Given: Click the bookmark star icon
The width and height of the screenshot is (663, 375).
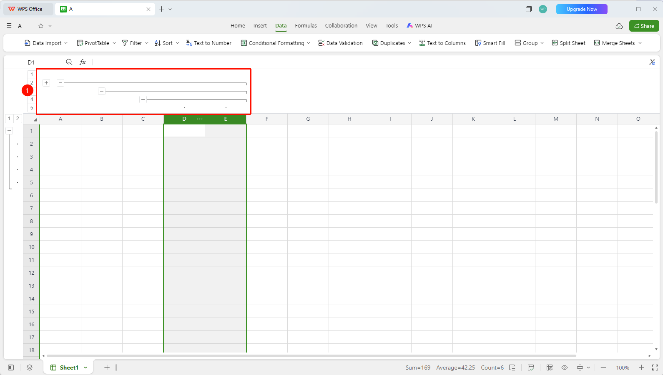Looking at the screenshot, I should [41, 26].
